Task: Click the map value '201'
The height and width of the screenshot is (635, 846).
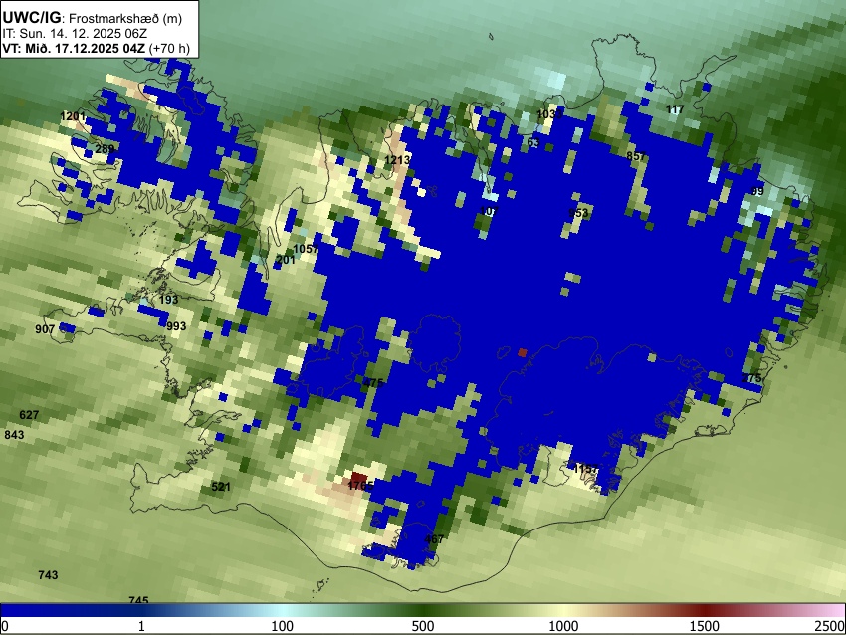Action: coord(286,260)
